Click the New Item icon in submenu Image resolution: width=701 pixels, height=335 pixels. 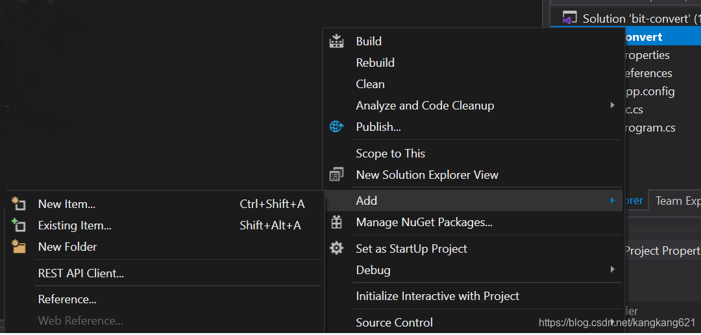tap(18, 204)
